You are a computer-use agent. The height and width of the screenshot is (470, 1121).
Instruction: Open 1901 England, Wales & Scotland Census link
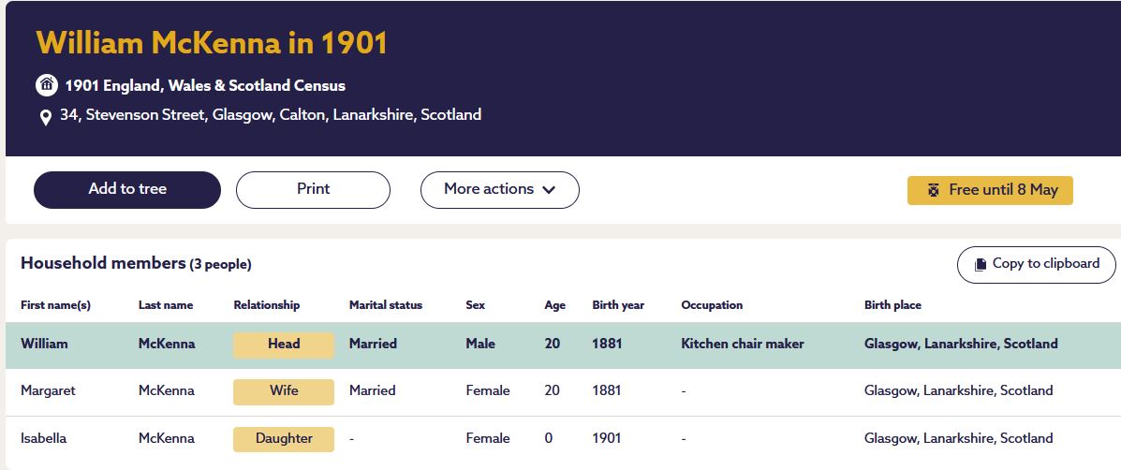click(205, 85)
